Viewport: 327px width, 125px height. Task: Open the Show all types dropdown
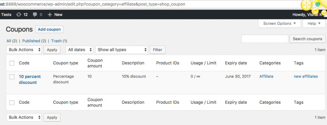tap(122, 50)
